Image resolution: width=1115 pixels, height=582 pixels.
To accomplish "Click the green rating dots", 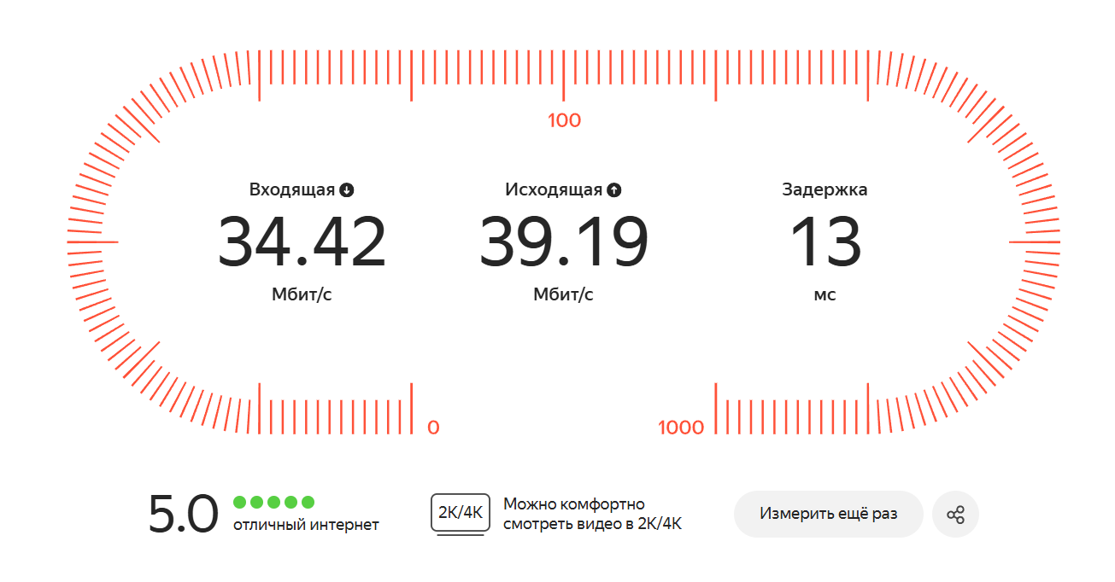I will [x=273, y=502].
